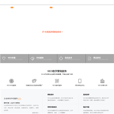Click the 企业SEO外包服务 title
The image size is (114, 114).
[x=11, y=98]
